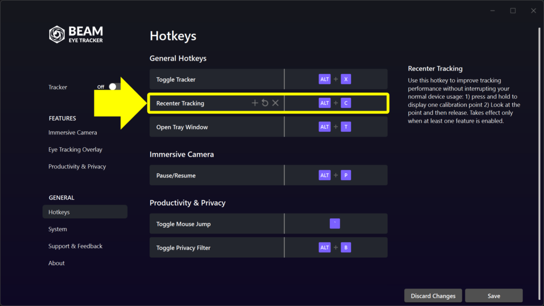Click the Beam Eye Tracker logo
Screen dimensions: 544x306
(76, 35)
